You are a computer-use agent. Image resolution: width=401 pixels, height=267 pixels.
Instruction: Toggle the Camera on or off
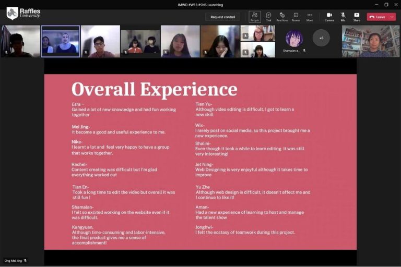pos(329,17)
